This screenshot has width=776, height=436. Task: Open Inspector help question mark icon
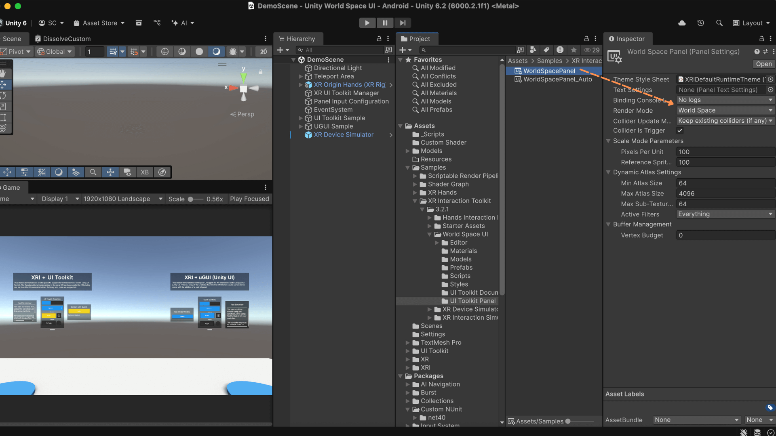tap(757, 52)
